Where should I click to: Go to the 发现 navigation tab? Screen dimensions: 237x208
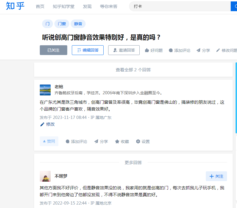point(87,7)
